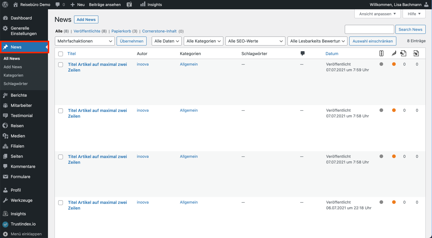432x238 pixels.
Task: Check the first news article's checkbox
Action: point(61,65)
